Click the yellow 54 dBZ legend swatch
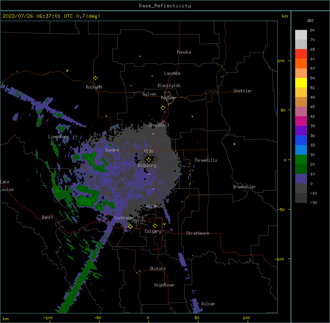330x323 pixels. tap(301, 82)
